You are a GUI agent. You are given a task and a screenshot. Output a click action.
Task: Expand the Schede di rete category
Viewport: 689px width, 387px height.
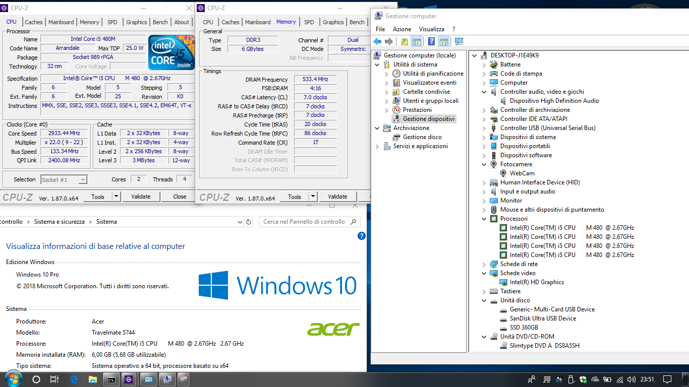pos(484,264)
